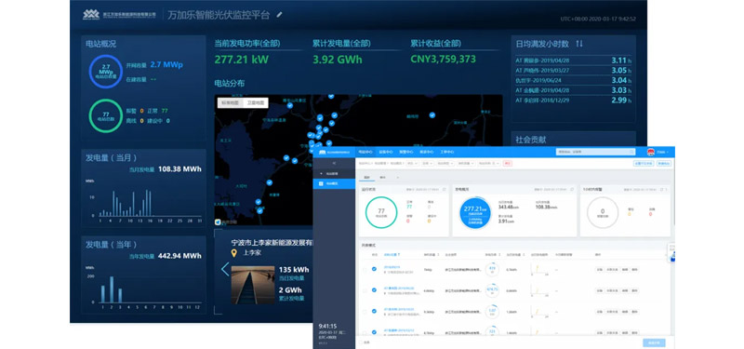
Task: Click the blue button in the footer's right corner
Action: point(655,342)
